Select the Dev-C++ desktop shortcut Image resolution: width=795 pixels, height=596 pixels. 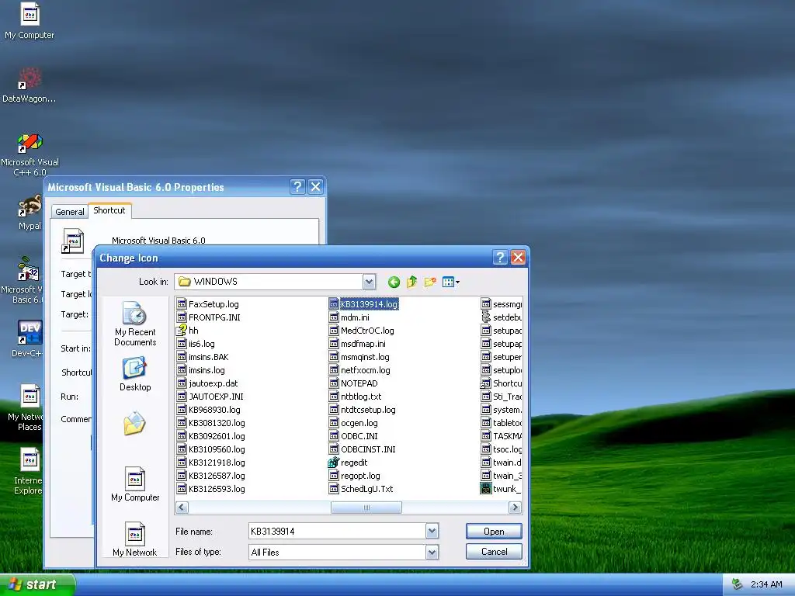click(29, 338)
